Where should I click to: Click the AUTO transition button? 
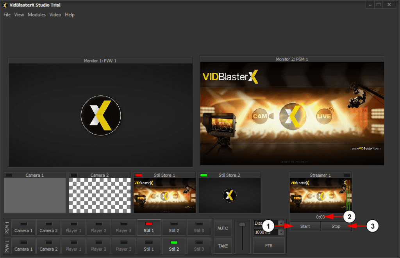click(x=223, y=228)
